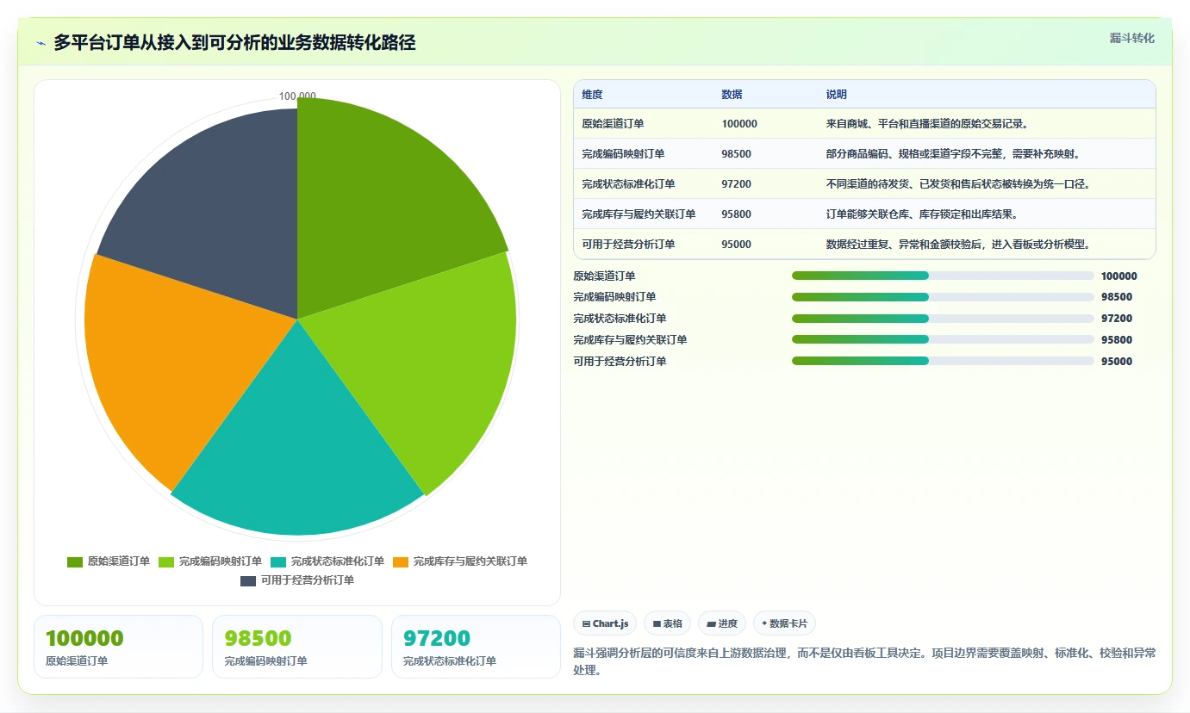Viewport: 1190px width, 713px height.
Task: Click the lightning icon beside the title
Action: [x=41, y=43]
